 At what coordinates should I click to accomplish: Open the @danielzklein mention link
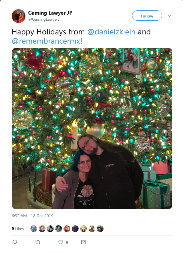click(111, 32)
